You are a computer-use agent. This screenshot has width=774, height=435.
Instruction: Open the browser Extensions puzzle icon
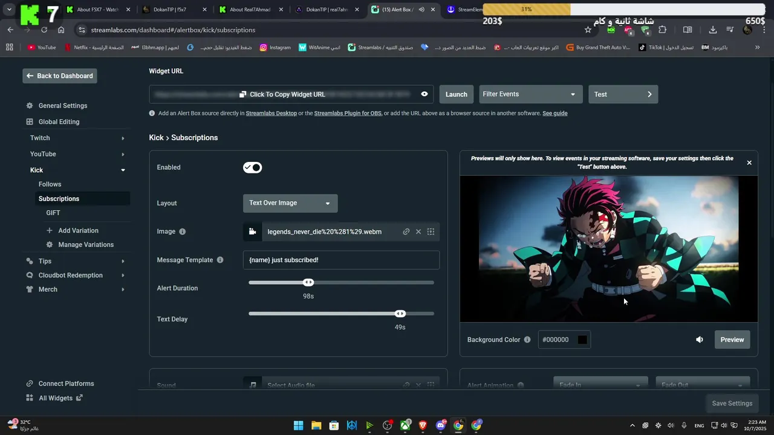663,30
